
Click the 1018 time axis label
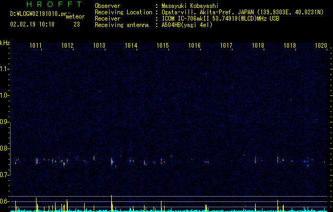point(258,46)
